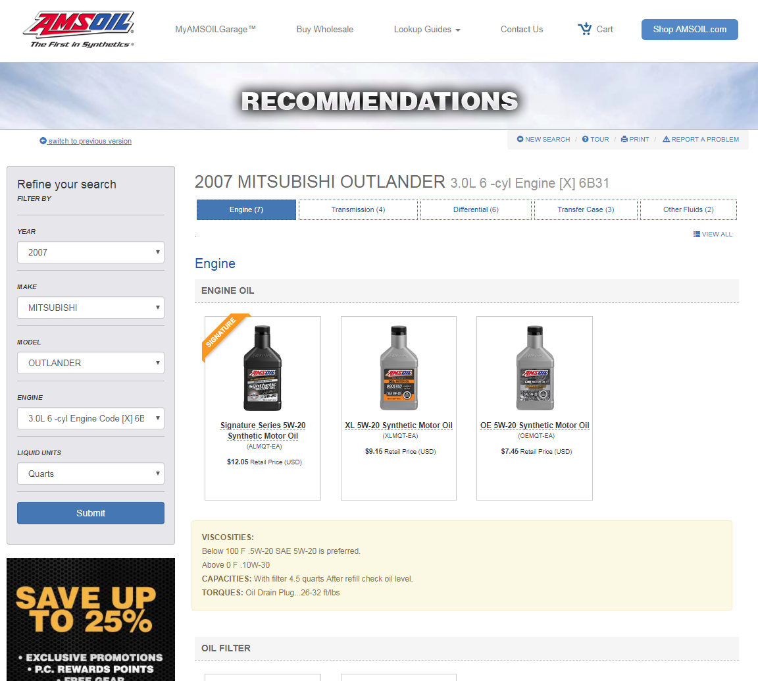Click the Refine your search heading
This screenshot has width=758, height=681.
point(66,184)
